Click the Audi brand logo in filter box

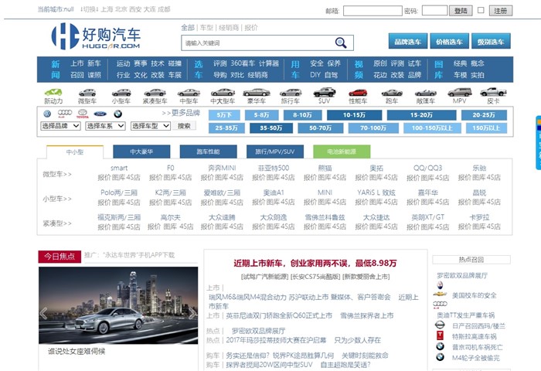tap(64, 113)
